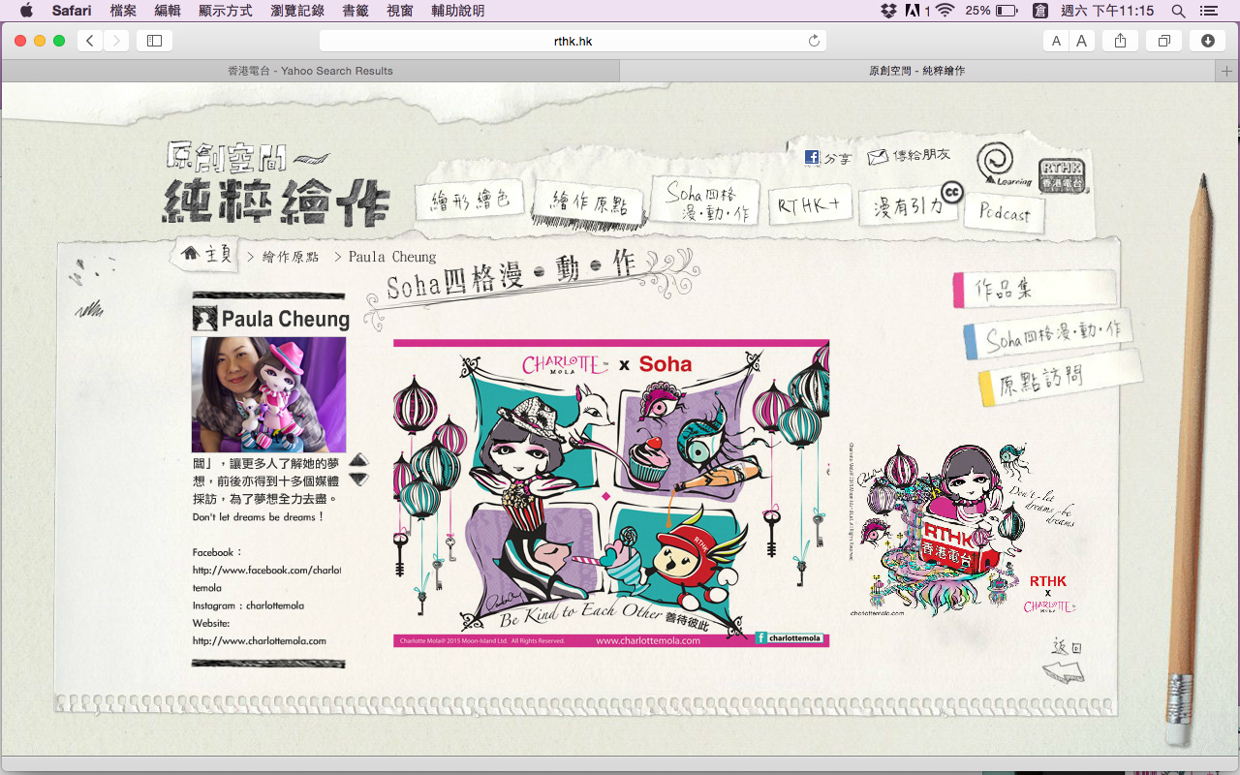
Task: Click the Safari forward arrow button
Action: [x=116, y=41]
